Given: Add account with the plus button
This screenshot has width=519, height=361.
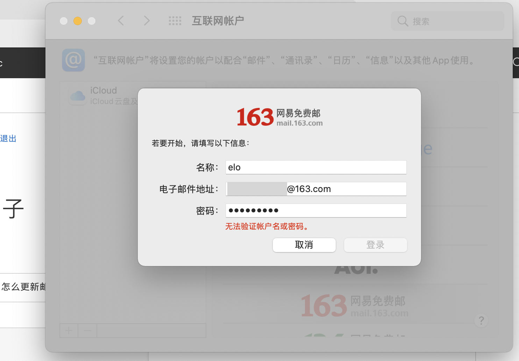Looking at the screenshot, I should pos(69,331).
